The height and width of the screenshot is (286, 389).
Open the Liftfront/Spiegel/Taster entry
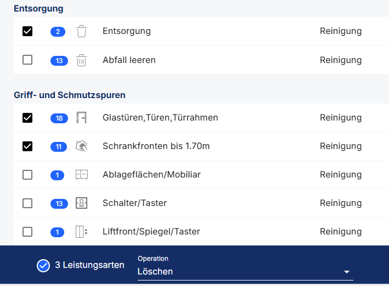(151, 232)
